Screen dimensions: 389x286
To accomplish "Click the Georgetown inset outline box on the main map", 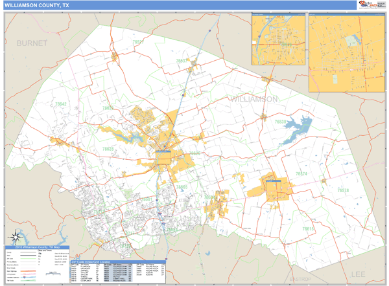I will [x=163, y=157].
